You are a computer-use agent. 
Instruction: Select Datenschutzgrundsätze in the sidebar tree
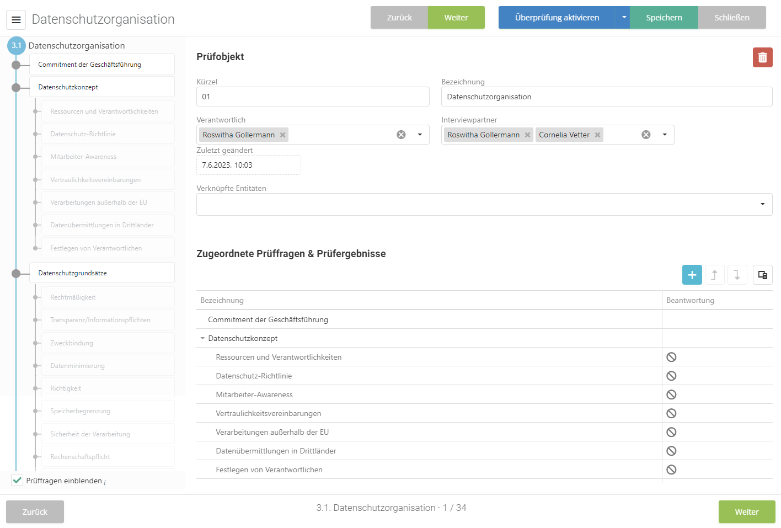coord(101,273)
